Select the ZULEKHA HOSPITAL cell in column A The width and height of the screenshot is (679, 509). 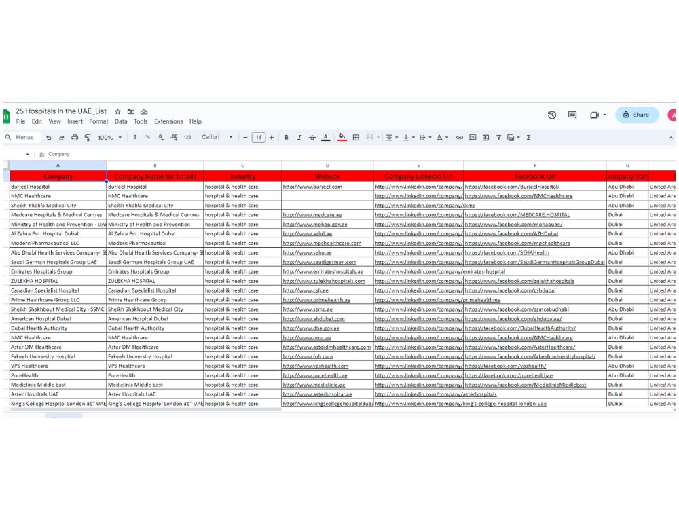point(58,282)
